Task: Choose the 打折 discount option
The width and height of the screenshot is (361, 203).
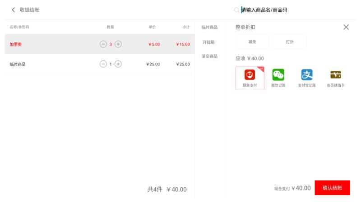Action: point(290,42)
